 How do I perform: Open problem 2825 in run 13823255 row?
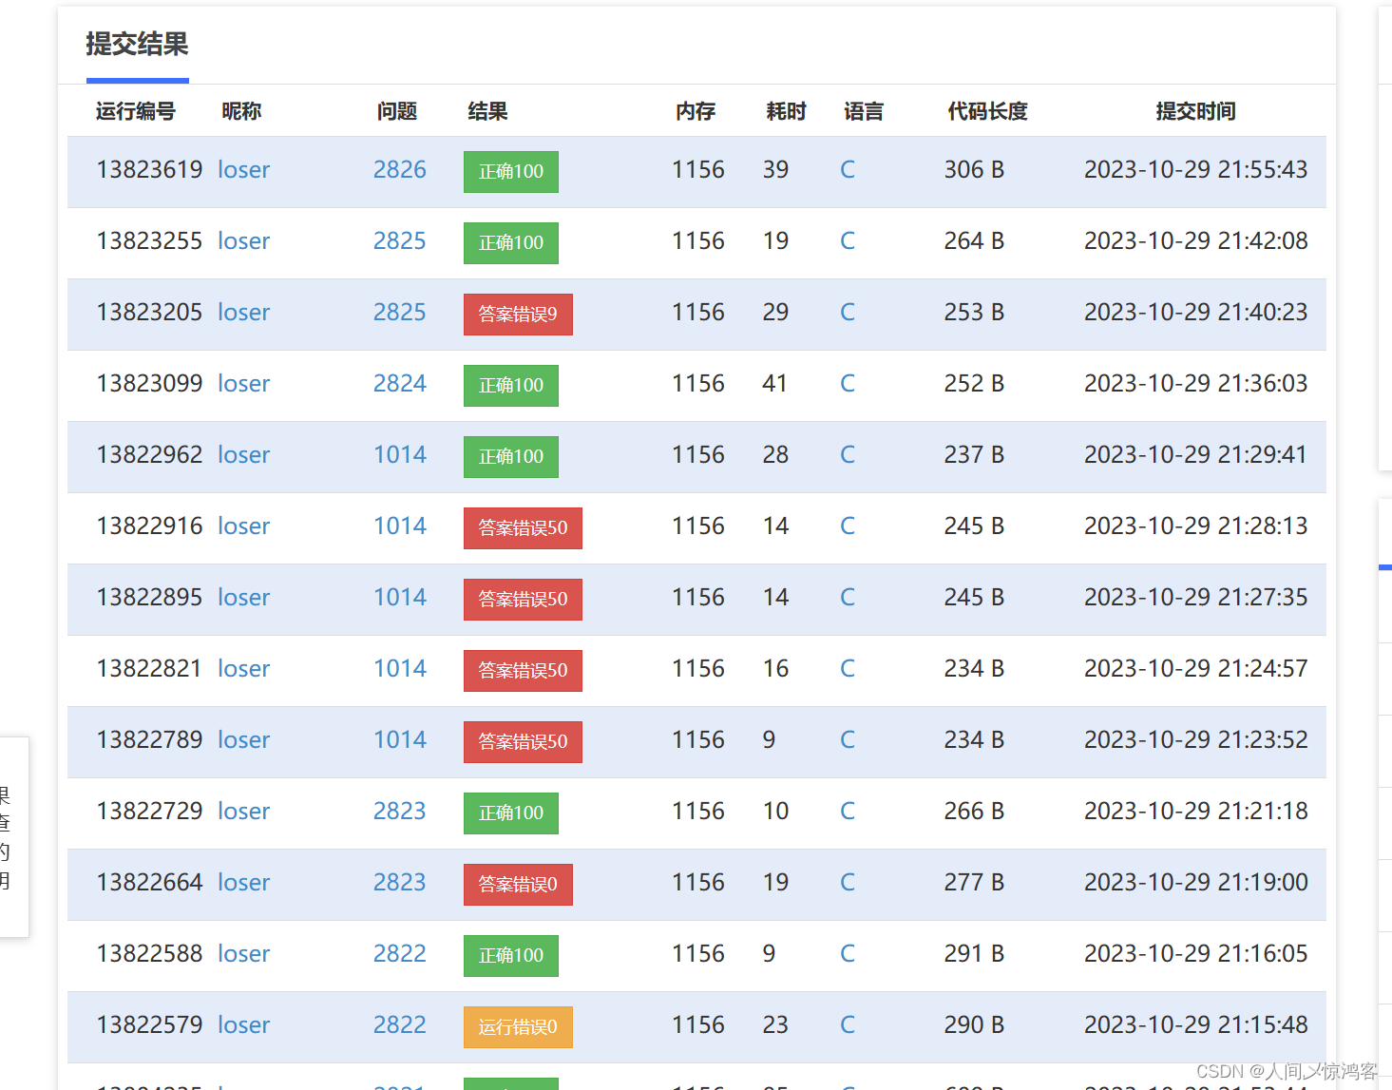tap(399, 241)
